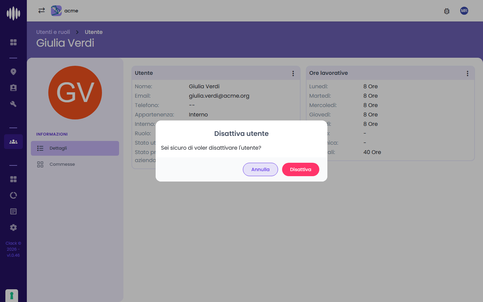This screenshot has width=483, height=302.
Task: Click the green keyhole icon at sidebar bottom
Action: coord(12,296)
